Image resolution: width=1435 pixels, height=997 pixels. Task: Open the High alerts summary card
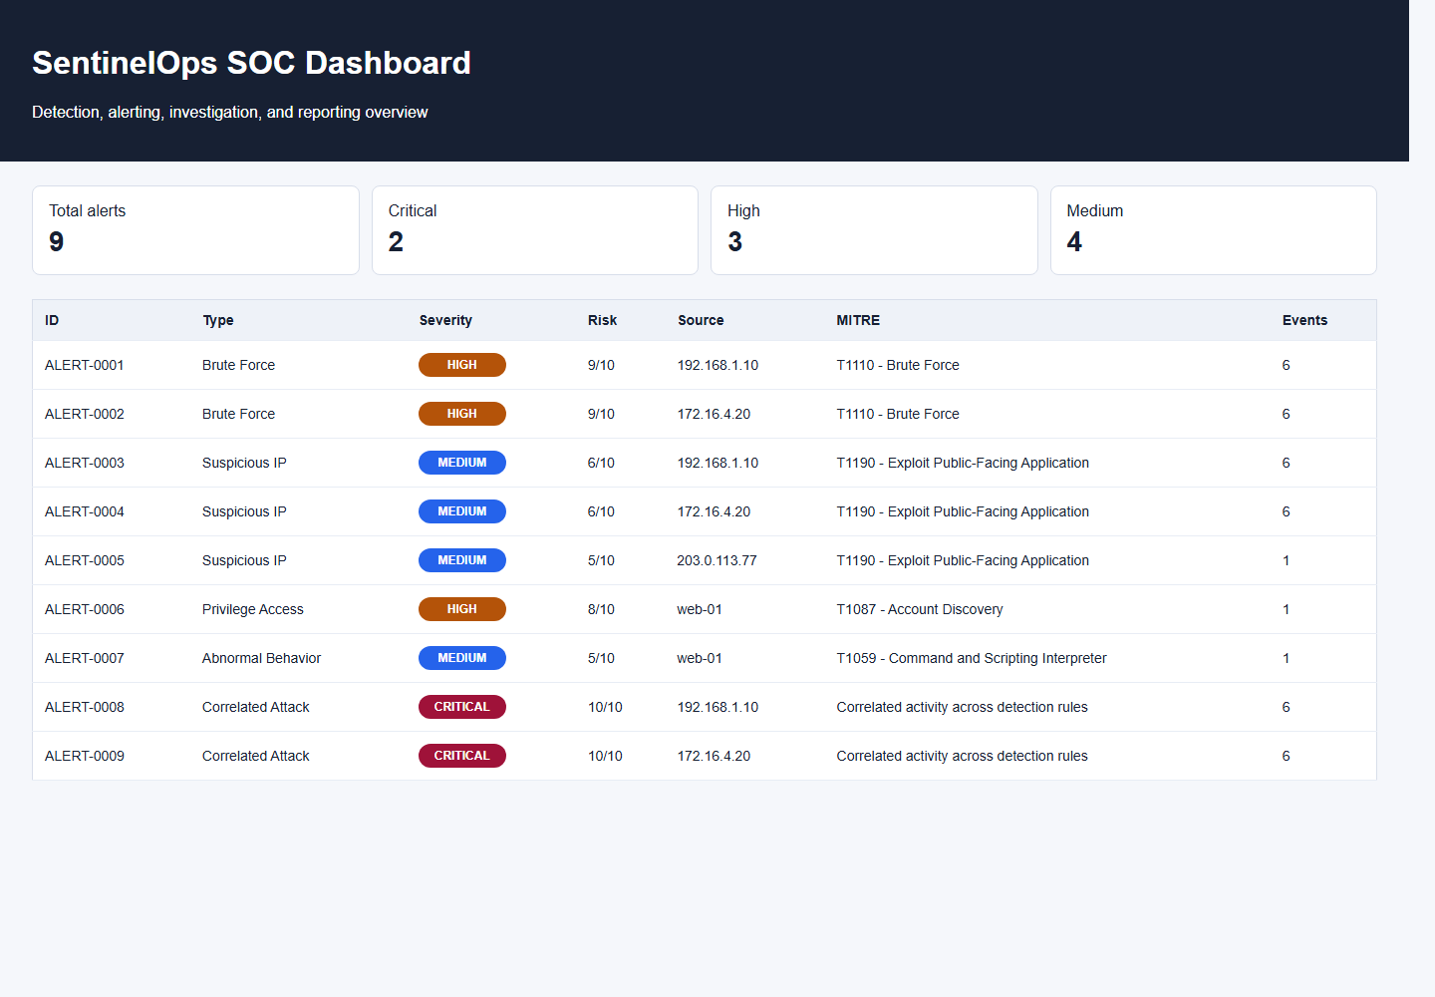click(873, 230)
